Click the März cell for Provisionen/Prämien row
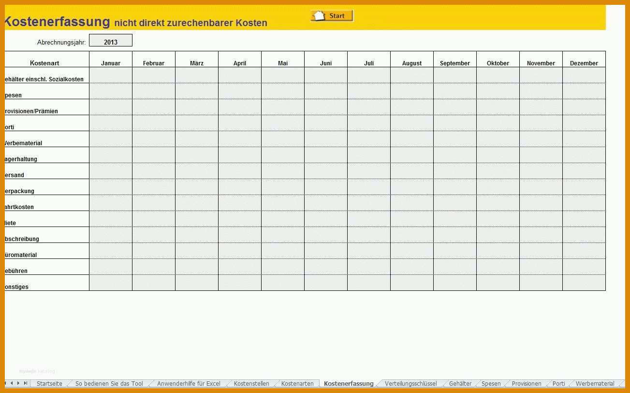The height and width of the screenshot is (393, 630). pyautogui.click(x=197, y=107)
